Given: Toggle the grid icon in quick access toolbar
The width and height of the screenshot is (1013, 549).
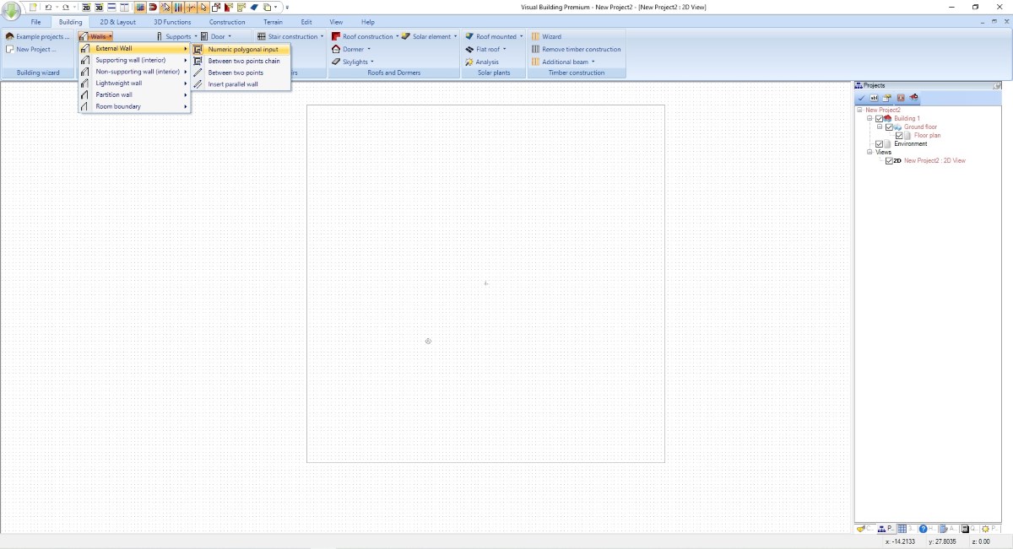Looking at the screenshot, I should pos(140,7).
